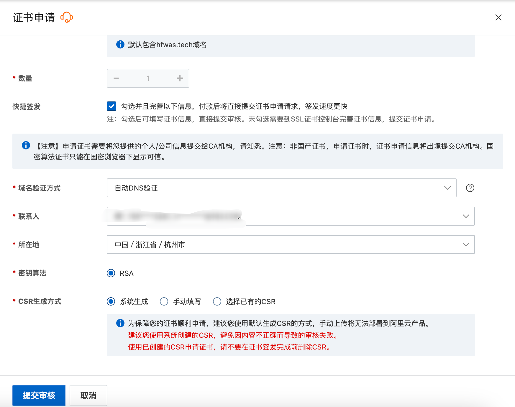Increase quantity with the plus button
515x407 pixels.
click(180, 78)
